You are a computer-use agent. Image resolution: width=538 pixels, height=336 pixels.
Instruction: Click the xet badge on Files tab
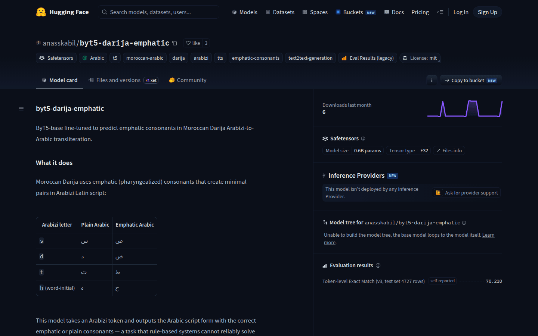(x=151, y=80)
